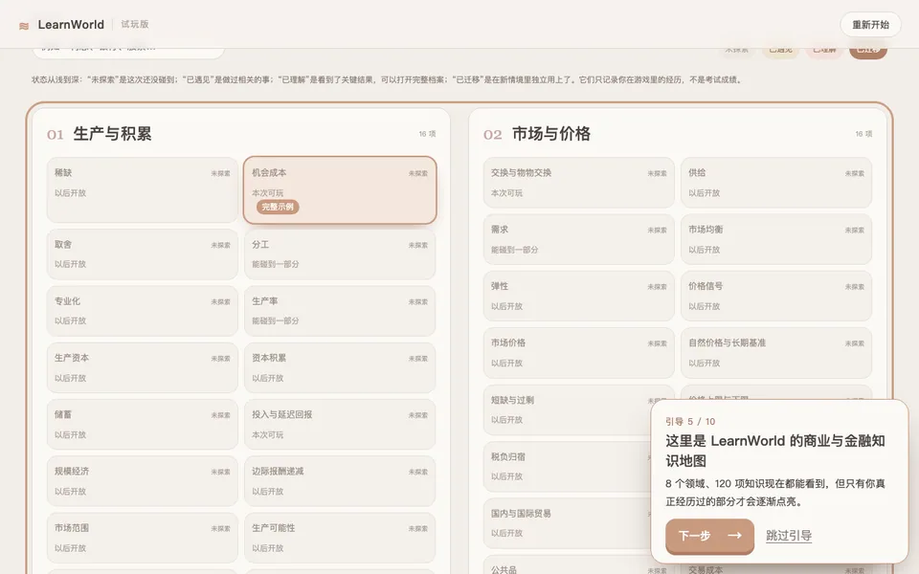
Task: Select the 市场价格 card
Action: click(579, 353)
